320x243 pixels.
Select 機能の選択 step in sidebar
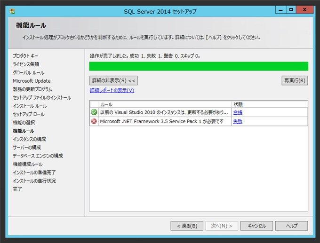(24, 123)
